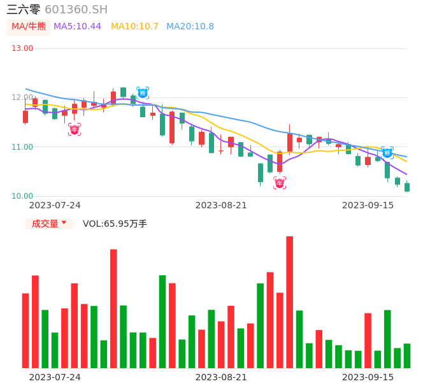Click the first red candlestick on the left
437x386 pixels.
point(25,117)
